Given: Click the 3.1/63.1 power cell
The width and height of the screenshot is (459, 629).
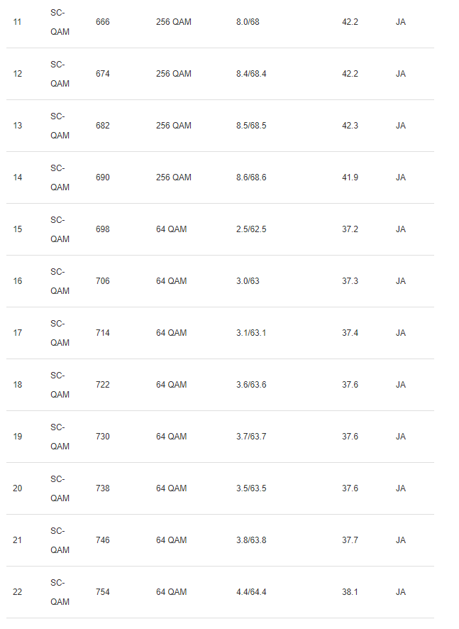Looking at the screenshot, I should coord(251,333).
